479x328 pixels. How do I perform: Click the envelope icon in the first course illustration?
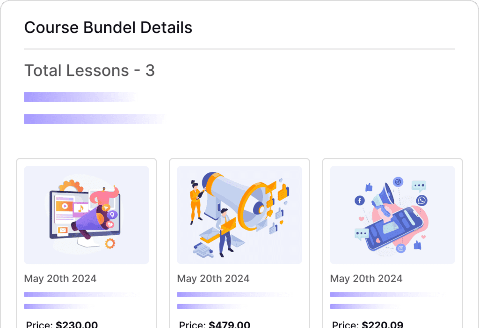point(63,230)
